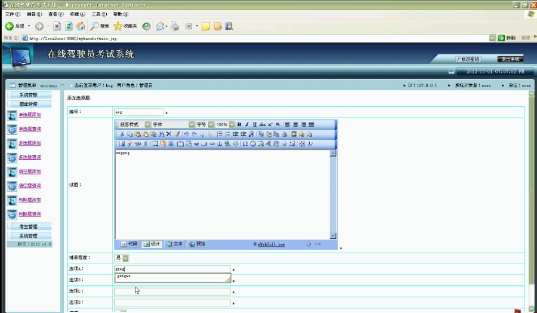Click the 退出系统 logout button
This screenshot has width=537, height=313.
pyautogui.click(x=510, y=59)
